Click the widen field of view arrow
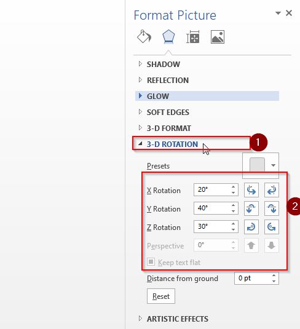This screenshot has height=329, width=300. click(272, 245)
